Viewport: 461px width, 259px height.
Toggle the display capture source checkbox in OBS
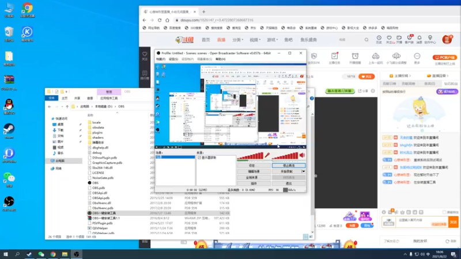coord(199,158)
